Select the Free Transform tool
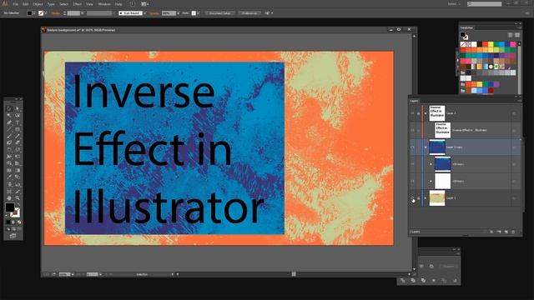Image resolution: width=534 pixels, height=300 pixels. coord(18,157)
